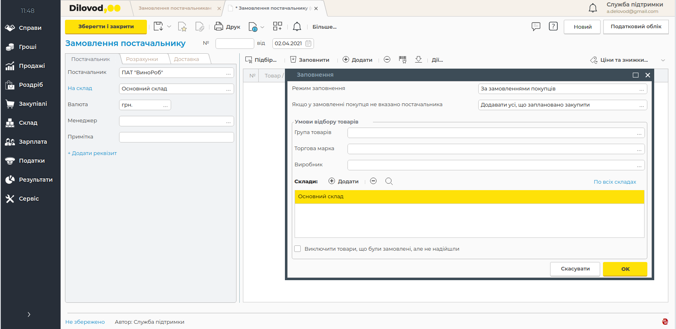Open Група товарів selector
Screen dimensions: 676x329
click(639, 133)
